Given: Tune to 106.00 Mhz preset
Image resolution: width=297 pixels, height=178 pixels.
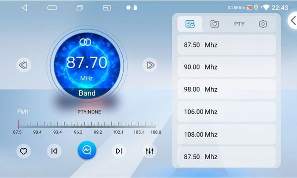Looking at the screenshot, I should pos(226,112).
